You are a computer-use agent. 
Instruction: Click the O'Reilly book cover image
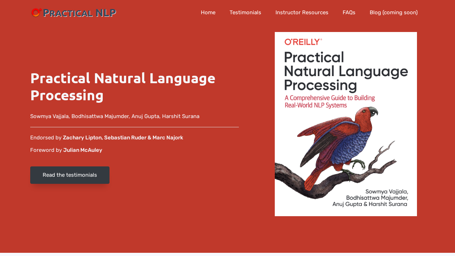(346, 124)
